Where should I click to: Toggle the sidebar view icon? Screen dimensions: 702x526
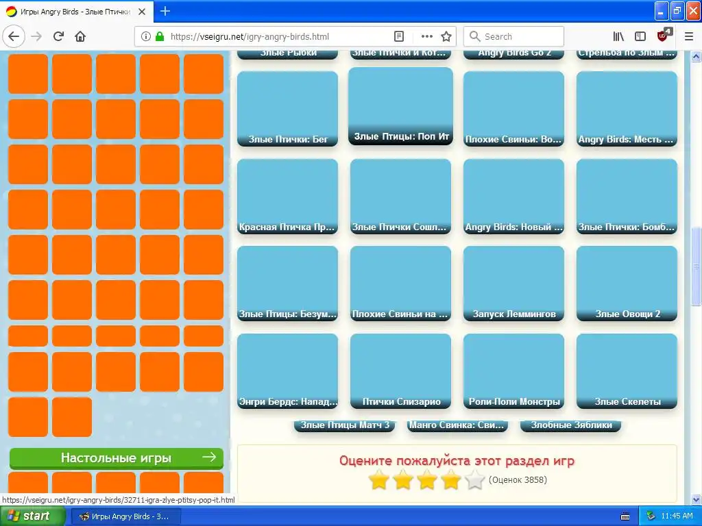(x=640, y=37)
